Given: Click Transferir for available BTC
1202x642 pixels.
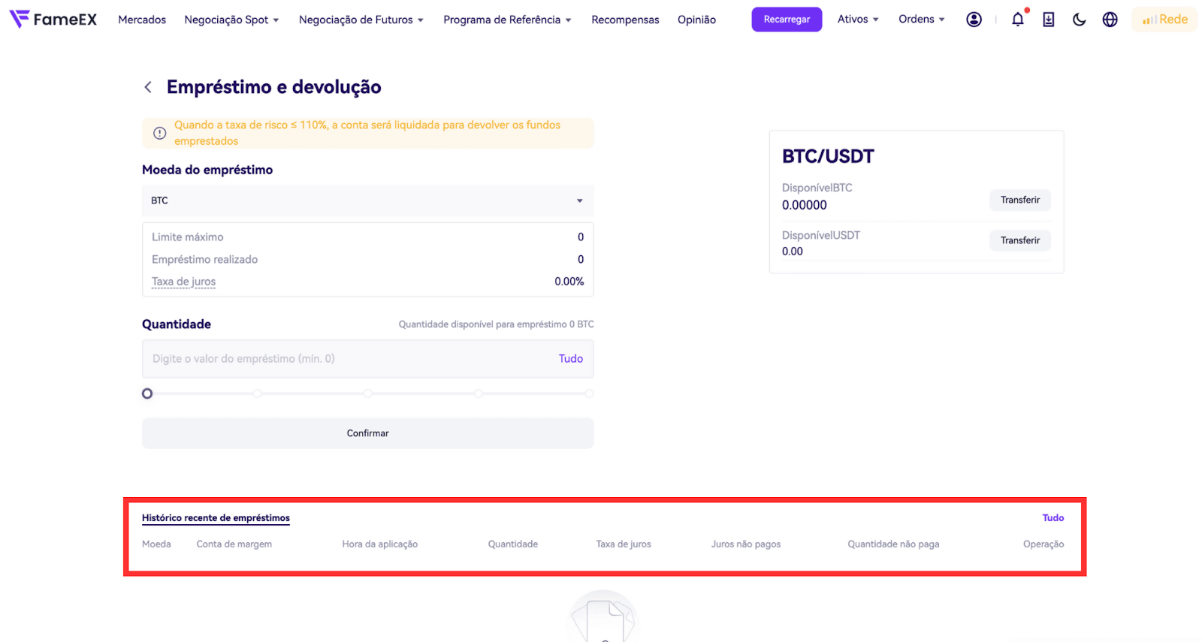Looking at the screenshot, I should click(x=1019, y=200).
